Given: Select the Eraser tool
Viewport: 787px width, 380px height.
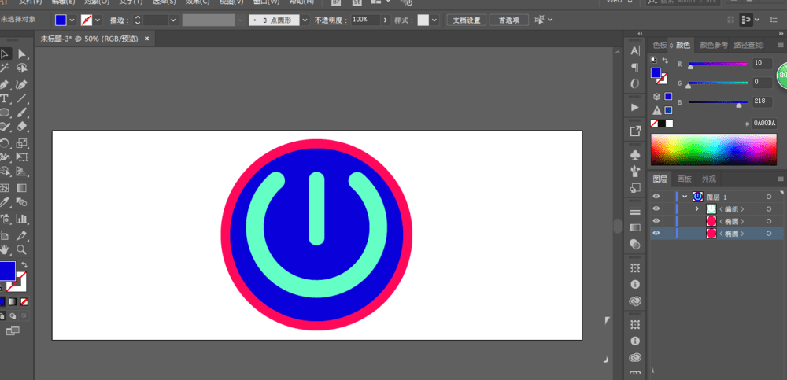Looking at the screenshot, I should pos(21,127).
